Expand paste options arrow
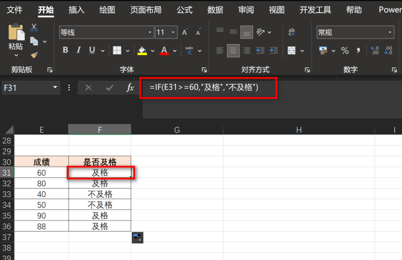The width and height of the screenshot is (402, 260). [x=16, y=55]
